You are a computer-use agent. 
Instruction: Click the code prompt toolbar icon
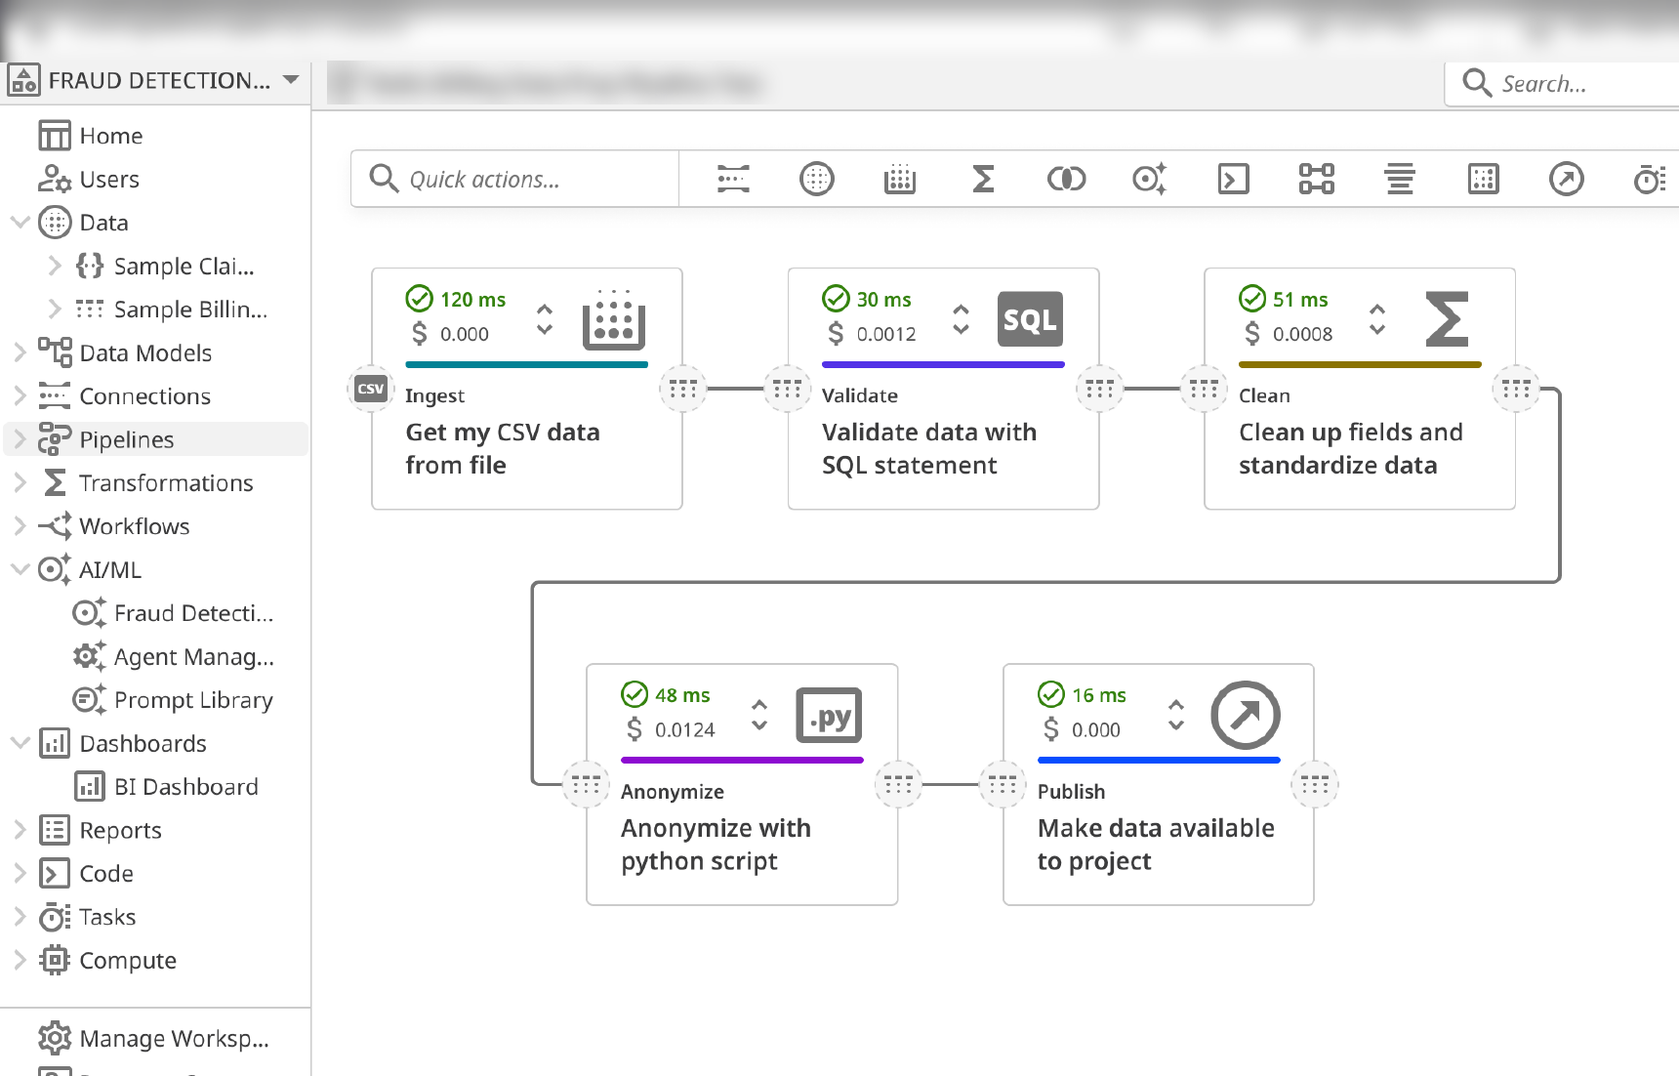click(x=1233, y=179)
